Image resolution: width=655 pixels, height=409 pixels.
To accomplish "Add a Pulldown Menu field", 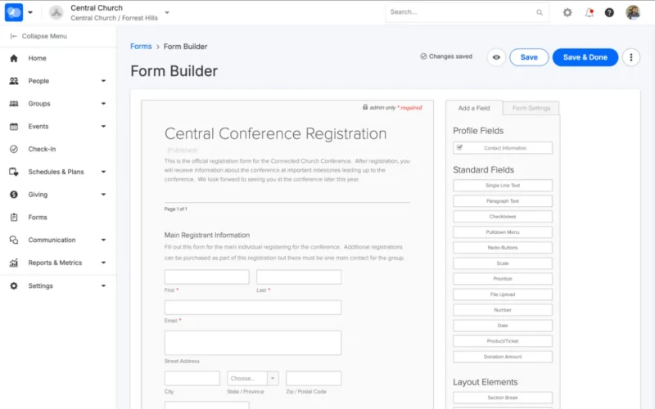I will point(503,232).
